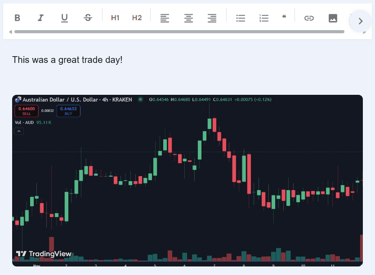
Task: Click the SELL button at 0.64600
Action: click(26, 111)
